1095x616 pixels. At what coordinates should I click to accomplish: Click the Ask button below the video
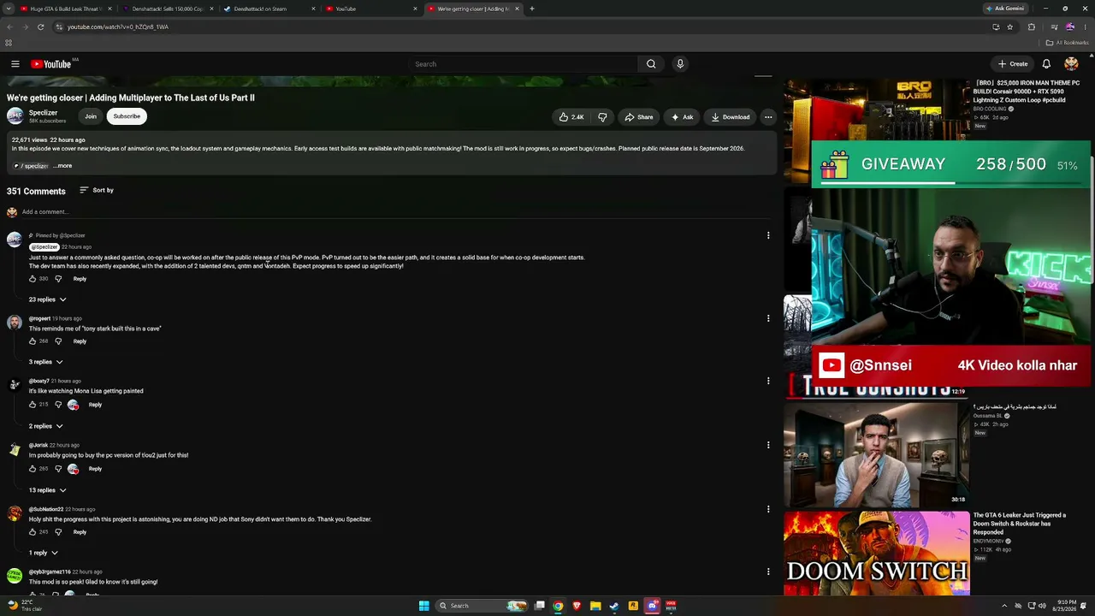click(x=683, y=117)
